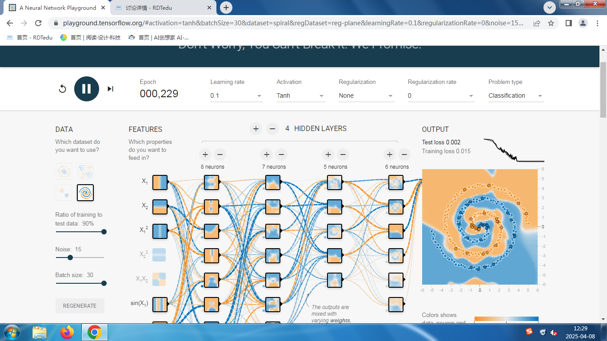Click the address bar URL

[293, 23]
